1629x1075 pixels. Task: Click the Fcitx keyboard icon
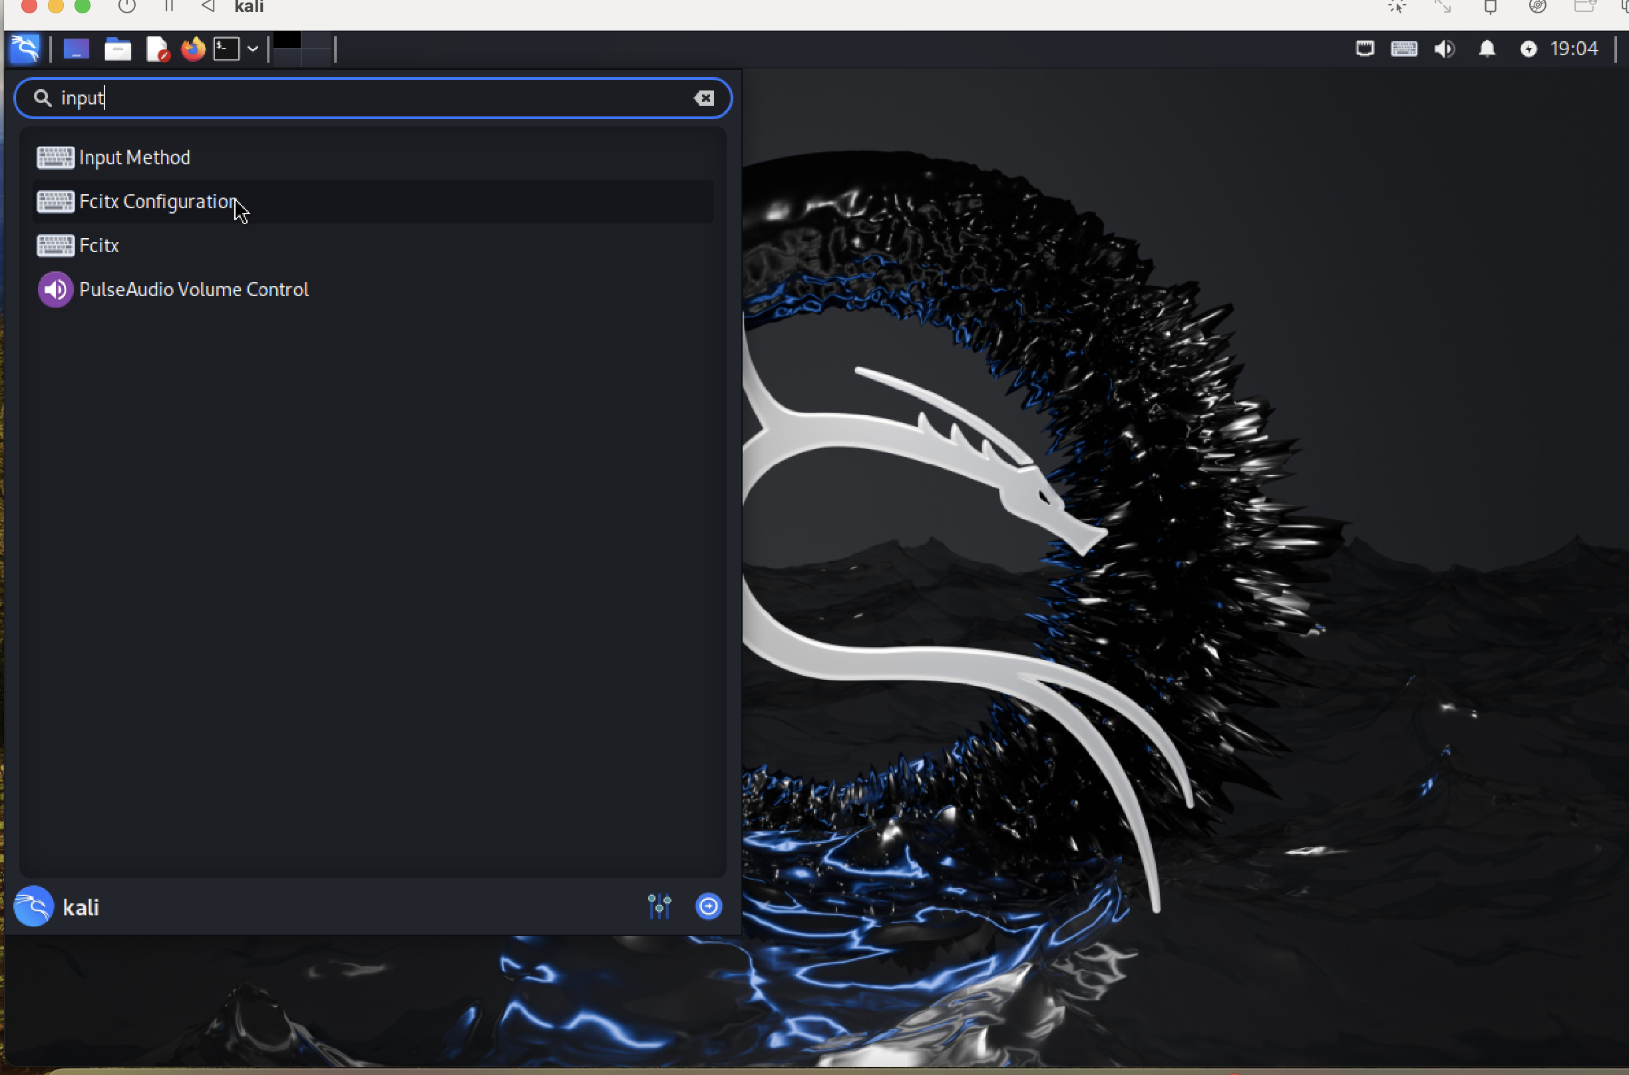tap(55, 245)
